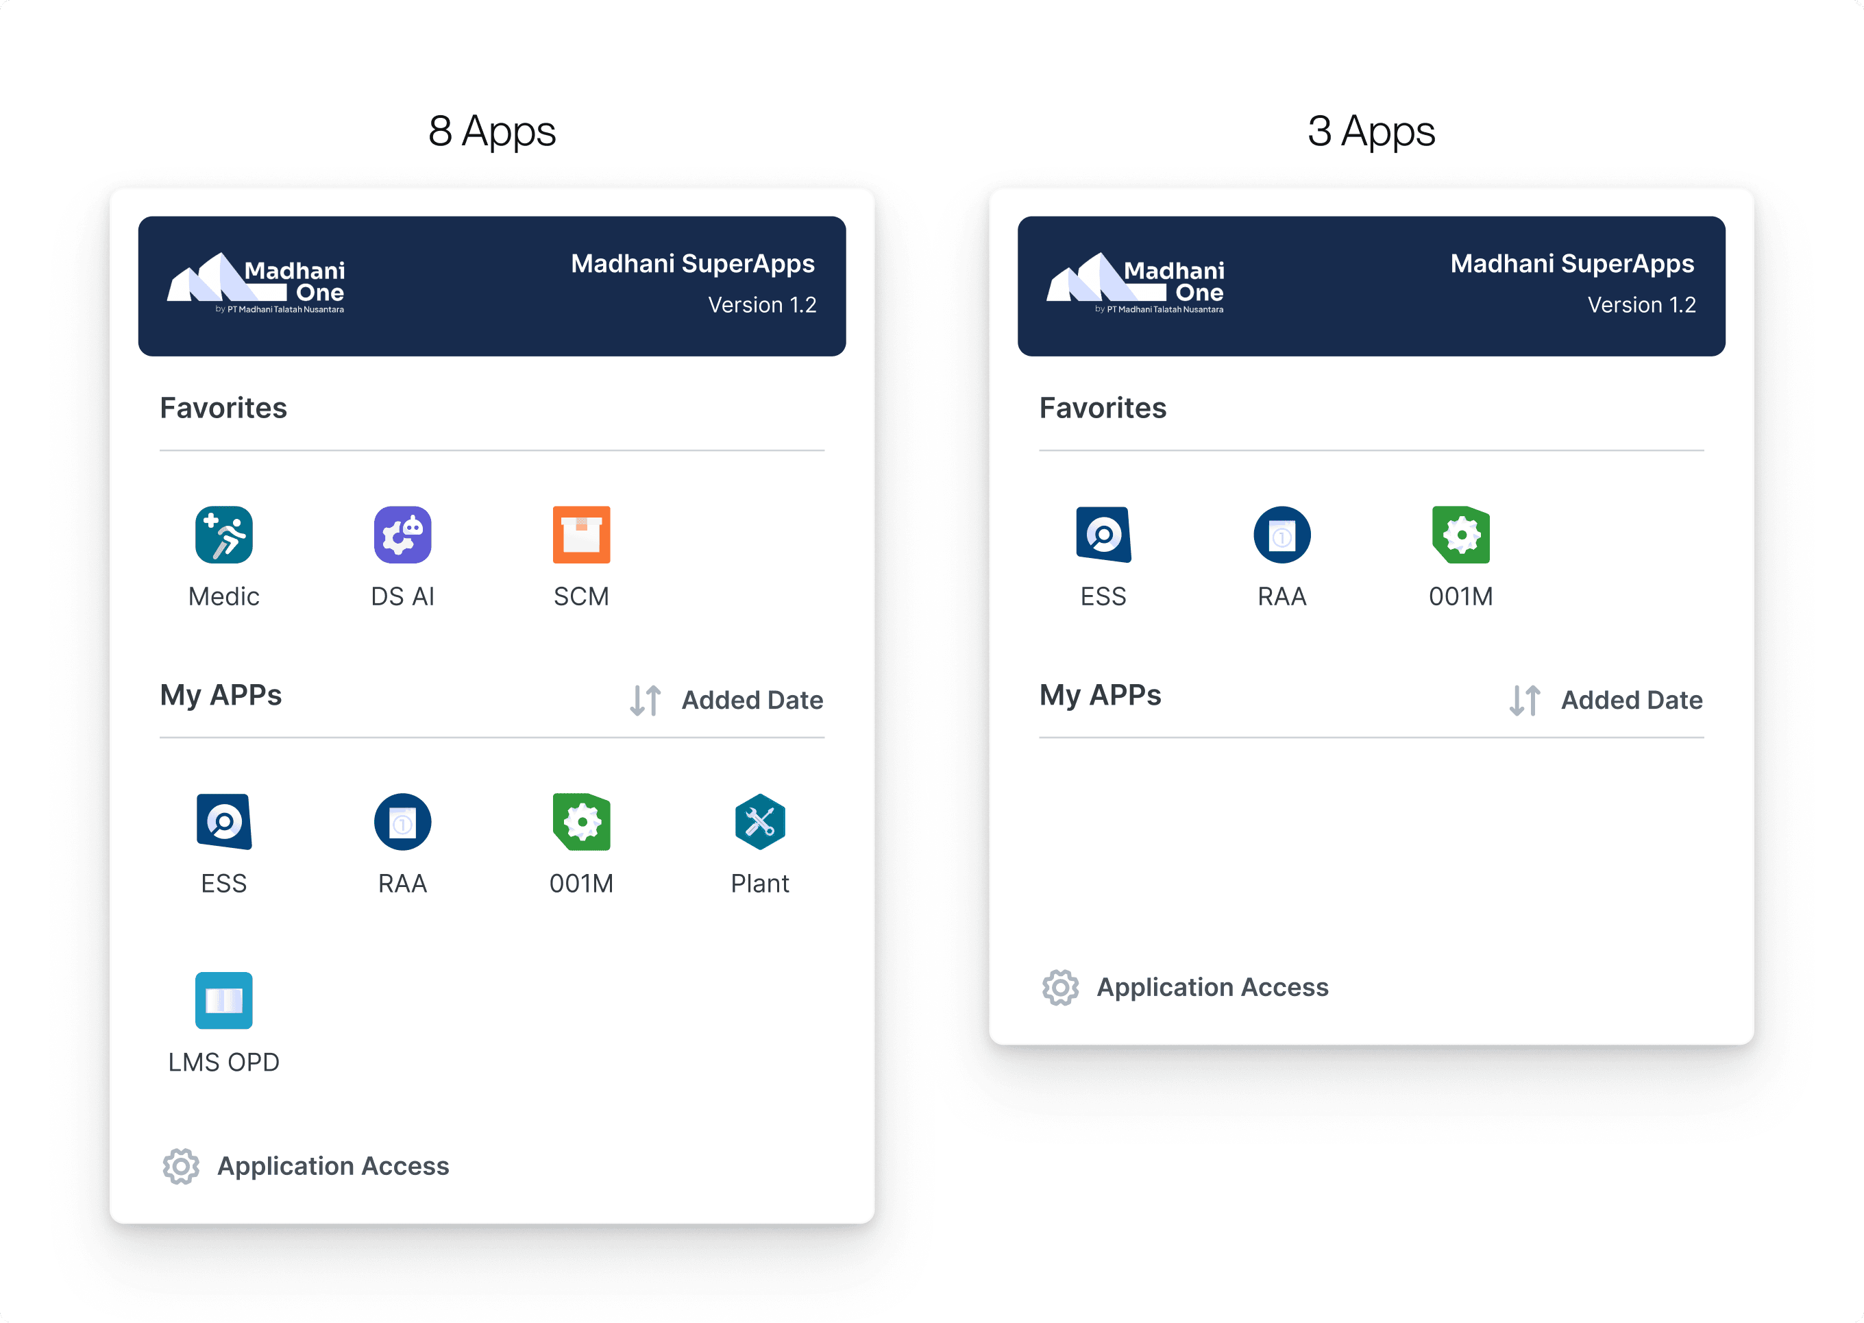
Task: Click Version 1.2 text in 8 Apps header
Action: [x=762, y=304]
